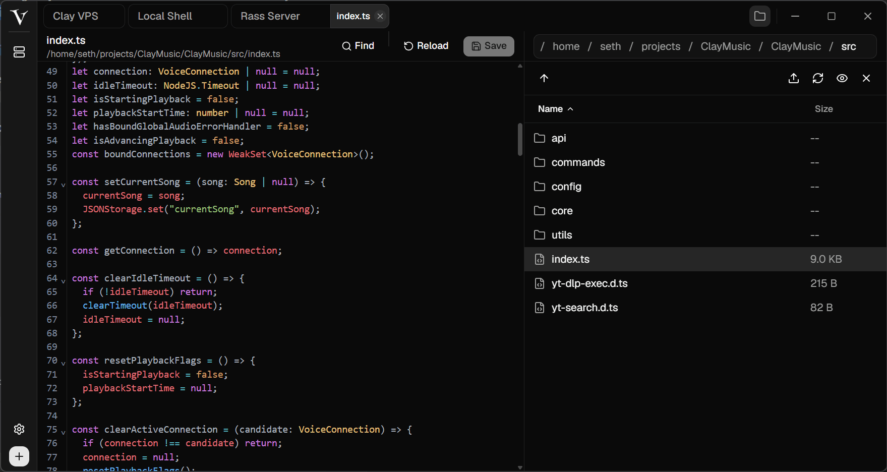This screenshot has width=887, height=472.
Task: Click the JSONStorage.set code line
Action: [x=201, y=209]
